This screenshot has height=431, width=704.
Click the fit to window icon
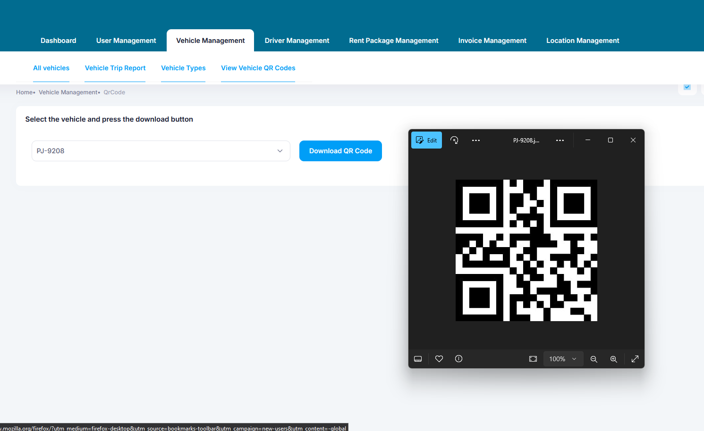click(x=533, y=359)
